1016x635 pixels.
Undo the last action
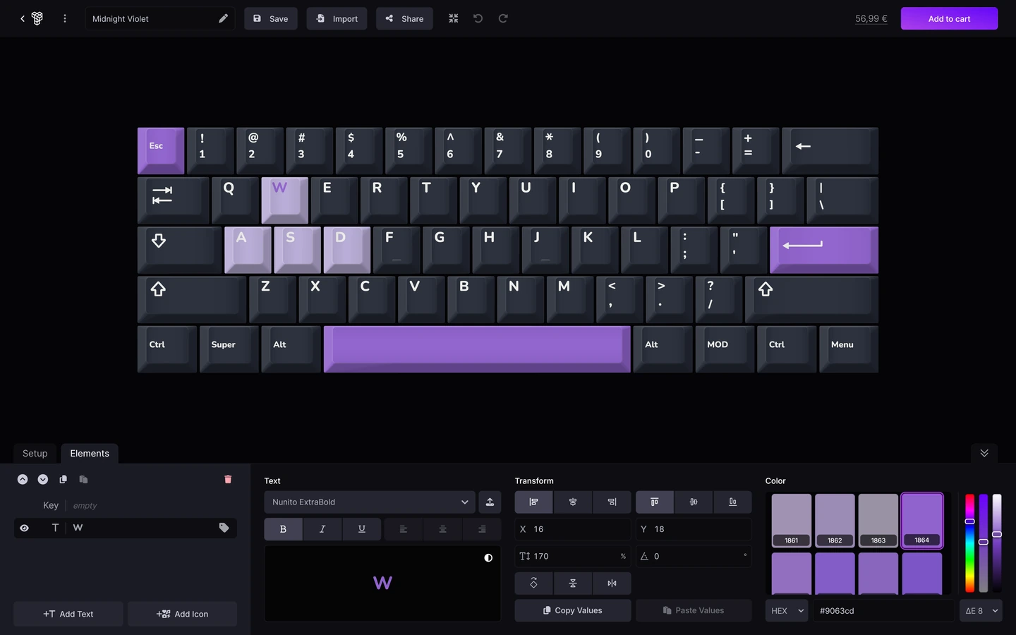tap(478, 18)
